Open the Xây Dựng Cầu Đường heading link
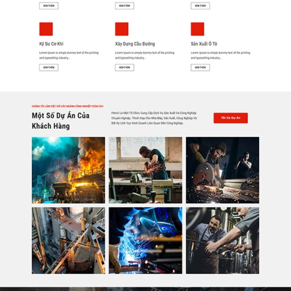Image resolution: width=291 pixels, height=291 pixels. 135,44
